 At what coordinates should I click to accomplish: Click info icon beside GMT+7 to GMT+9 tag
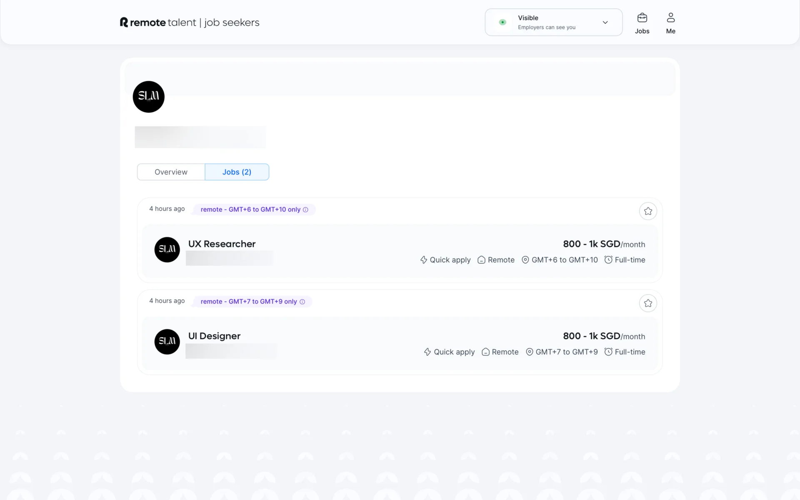point(302,302)
